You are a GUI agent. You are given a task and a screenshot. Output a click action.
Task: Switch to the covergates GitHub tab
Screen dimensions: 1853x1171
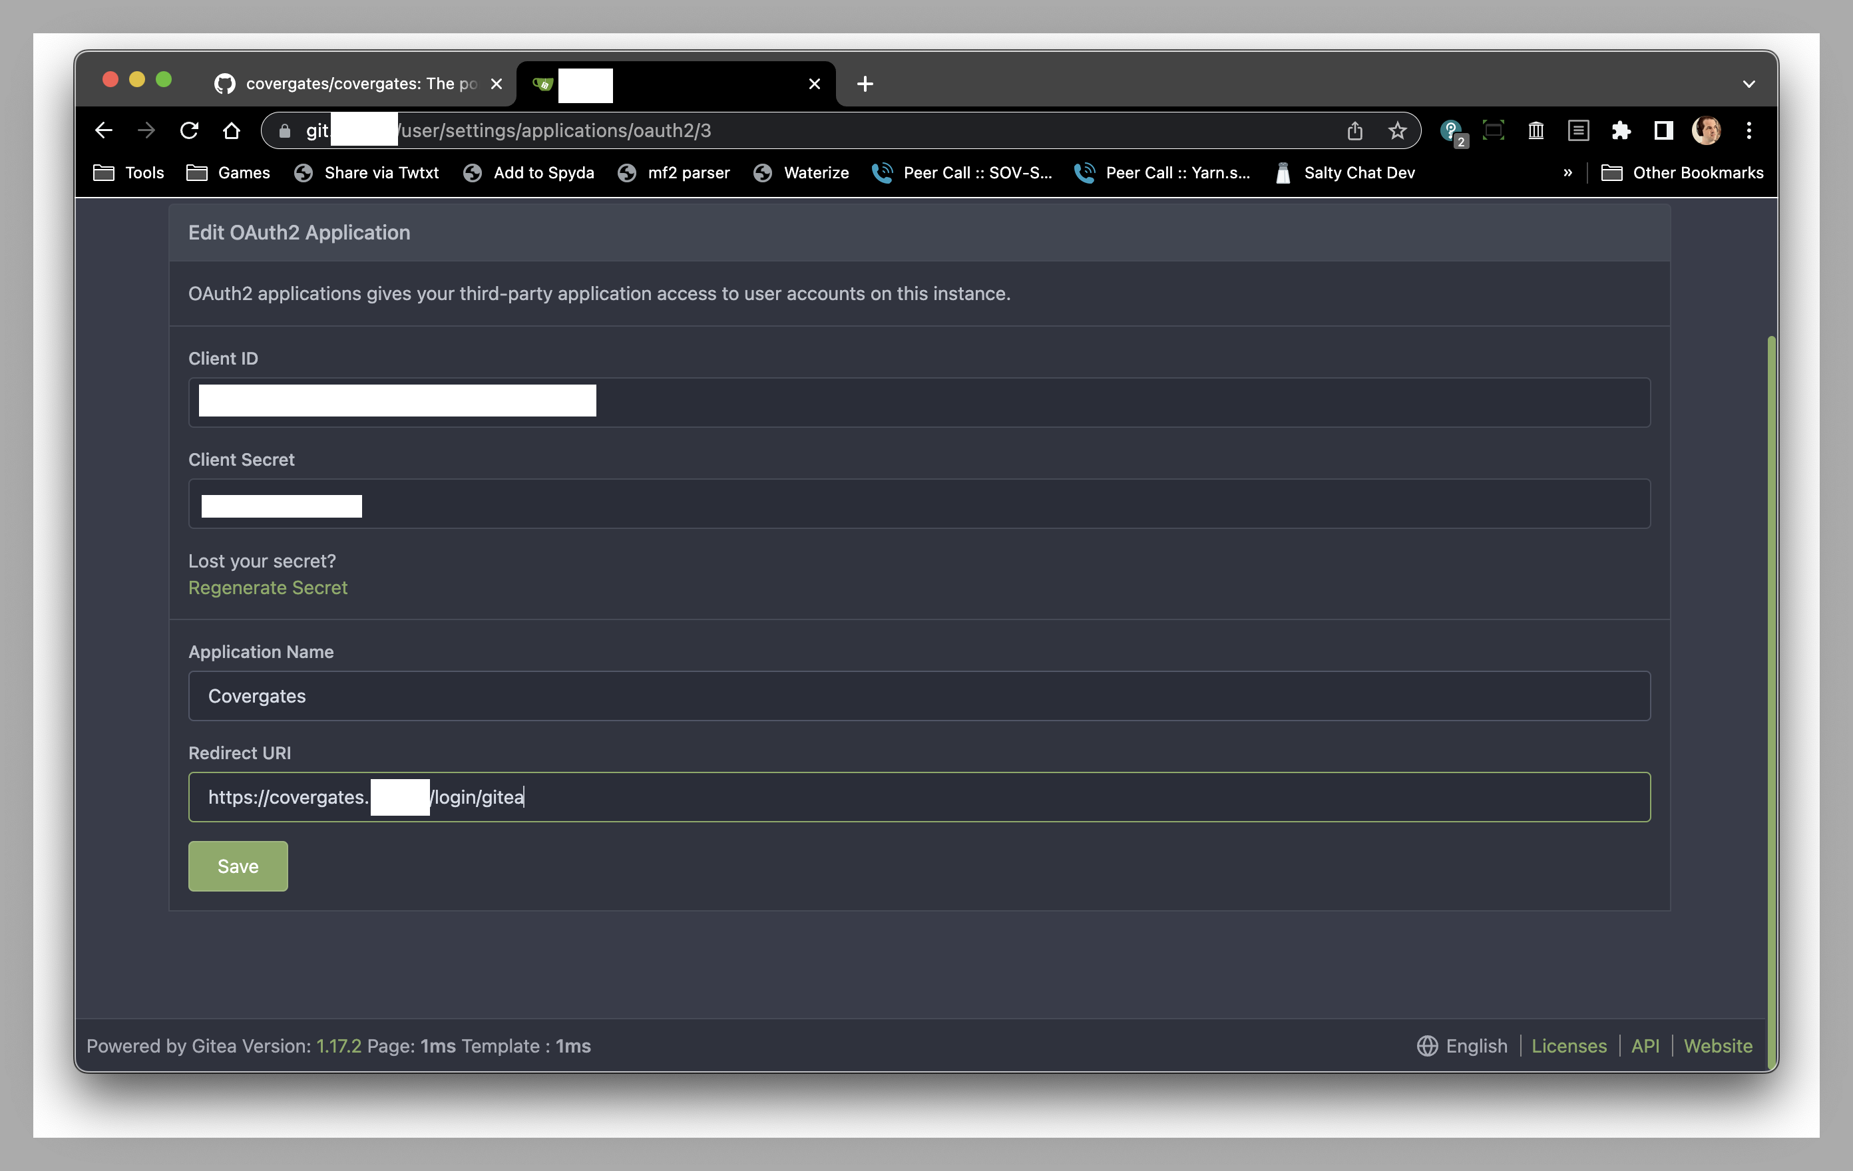pyautogui.click(x=346, y=83)
